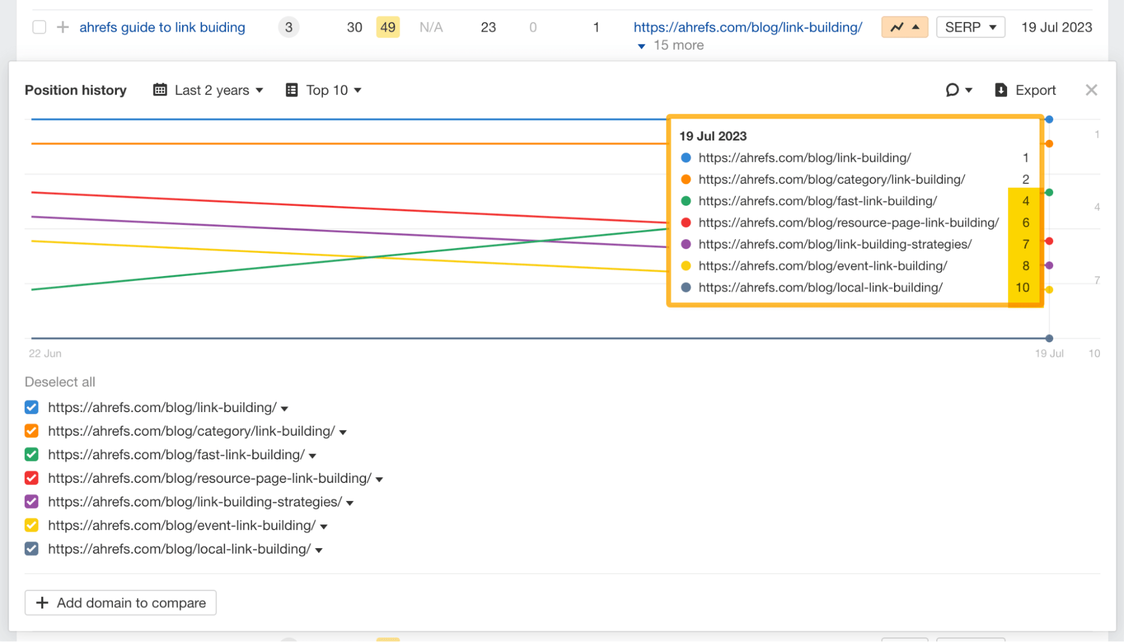
Task: Select the keyword row checkbox at top
Action: coord(39,26)
